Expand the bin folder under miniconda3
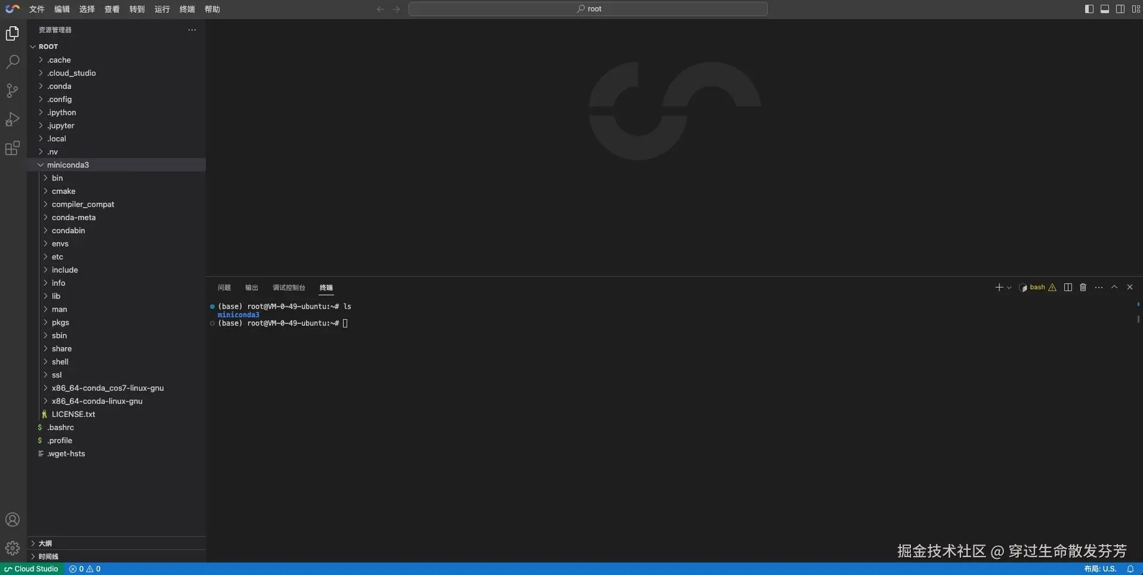Image resolution: width=1143 pixels, height=575 pixels. tap(116, 178)
